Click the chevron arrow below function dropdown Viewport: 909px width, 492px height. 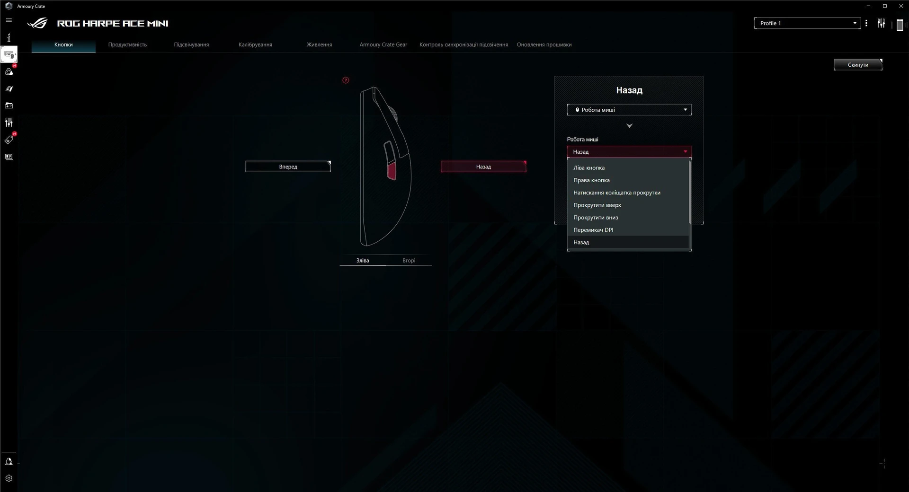click(x=629, y=126)
